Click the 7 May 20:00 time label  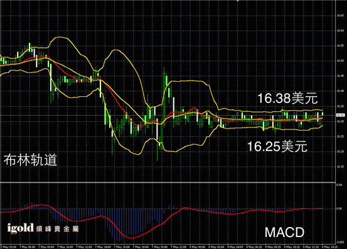[x=159, y=246]
